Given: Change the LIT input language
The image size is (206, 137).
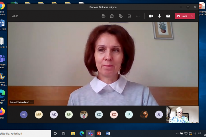Looking at the screenshot, I should 200,134.
